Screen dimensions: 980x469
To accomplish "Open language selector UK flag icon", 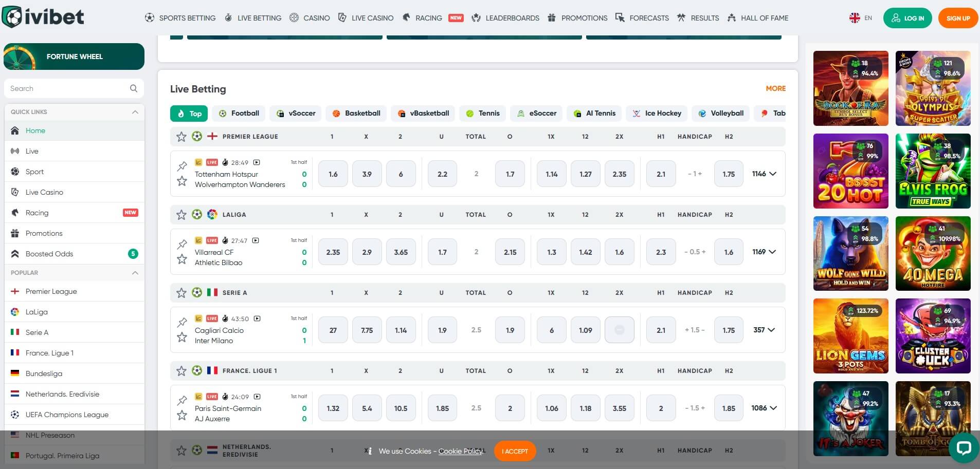I will click(x=855, y=18).
